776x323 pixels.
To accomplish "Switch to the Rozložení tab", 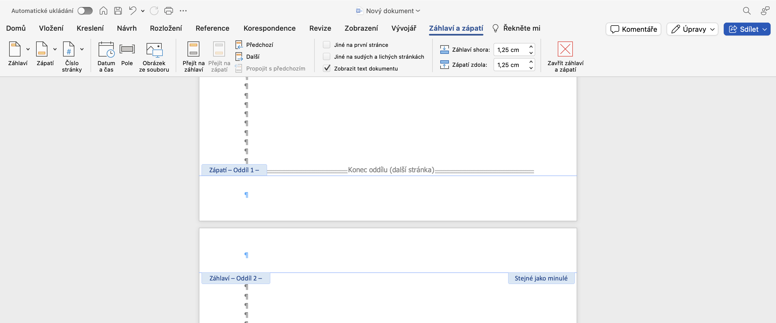I will click(166, 28).
